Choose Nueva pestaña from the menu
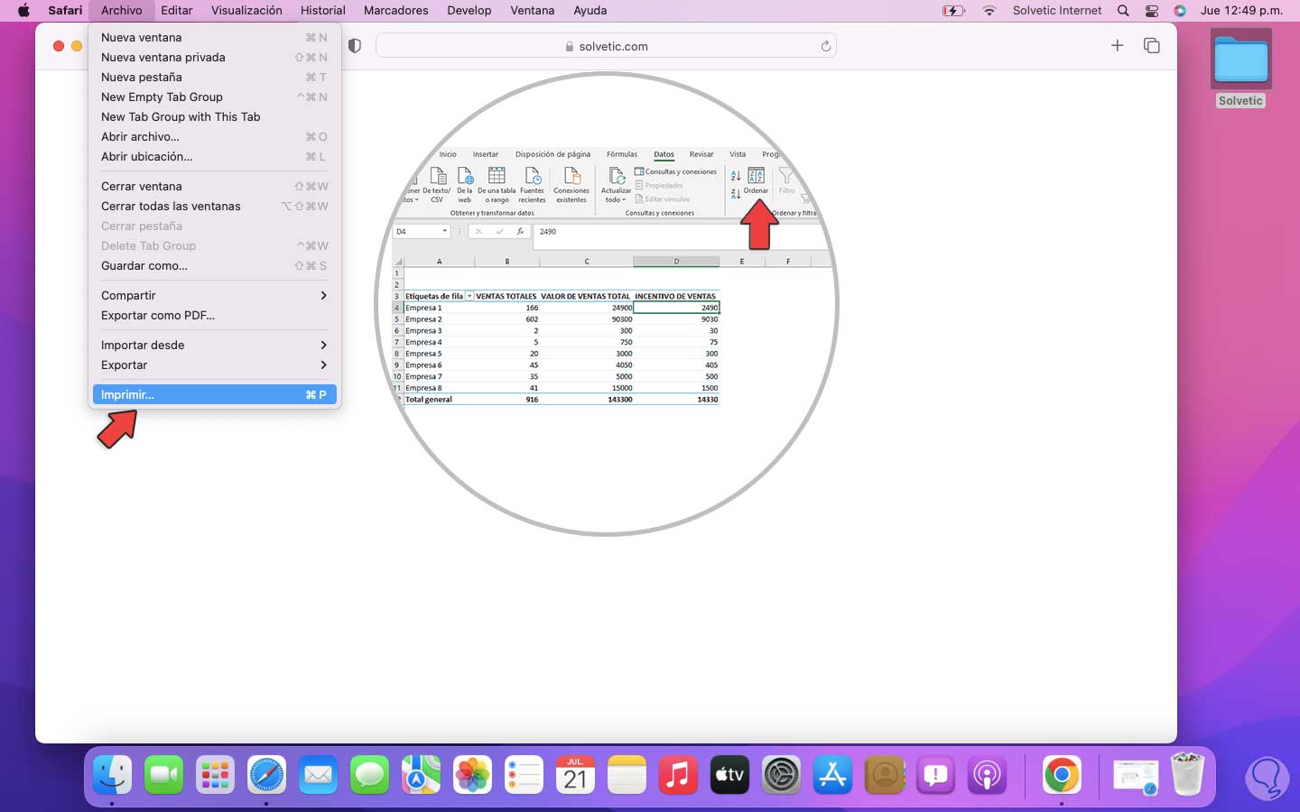 point(215,77)
